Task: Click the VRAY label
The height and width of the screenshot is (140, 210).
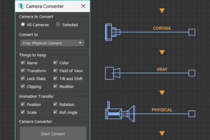Action: point(162,69)
